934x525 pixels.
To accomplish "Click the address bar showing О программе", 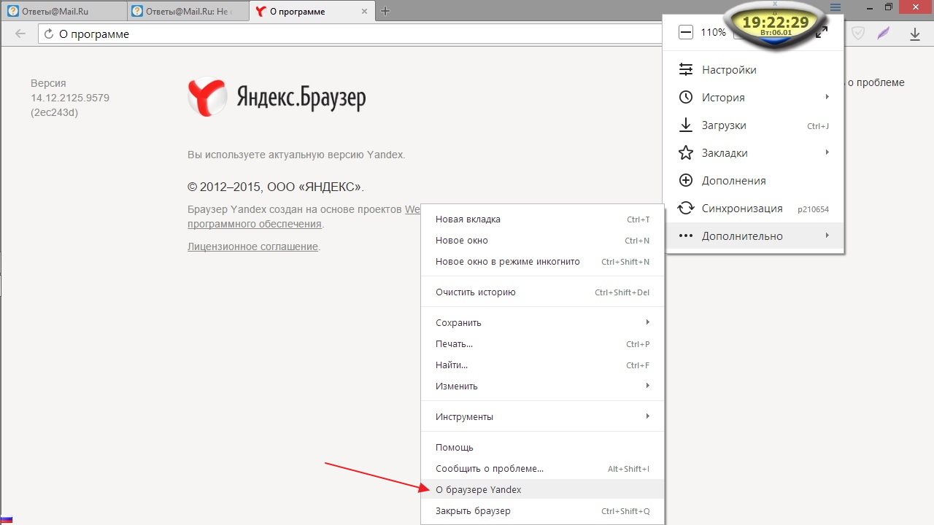I will click(350, 34).
